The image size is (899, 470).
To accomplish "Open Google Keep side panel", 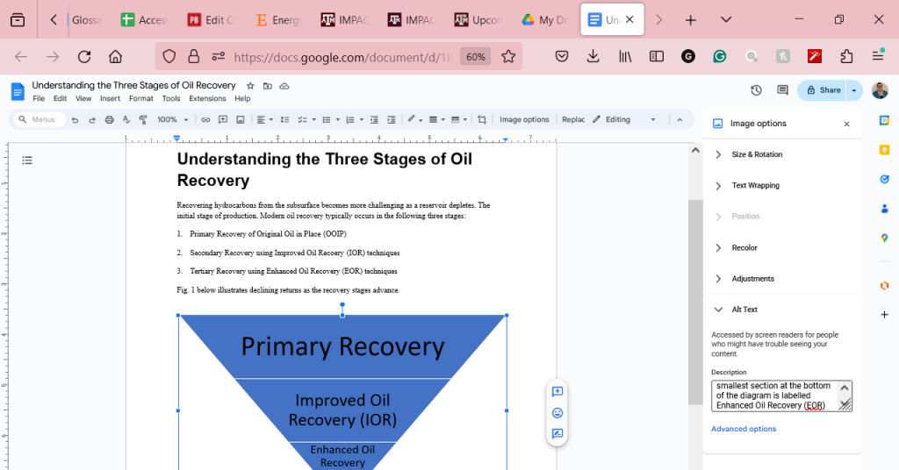I will pos(885,150).
